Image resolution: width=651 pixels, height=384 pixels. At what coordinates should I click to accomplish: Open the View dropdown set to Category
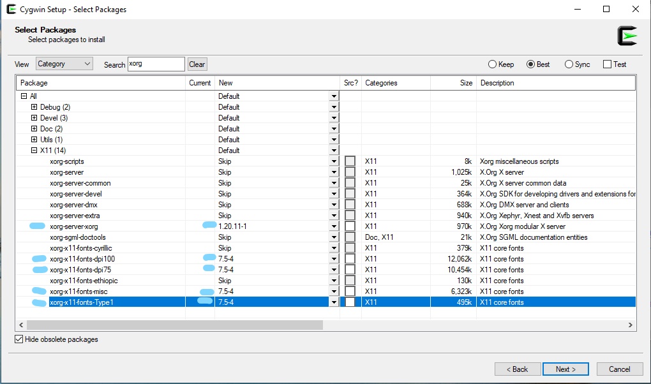click(x=64, y=64)
